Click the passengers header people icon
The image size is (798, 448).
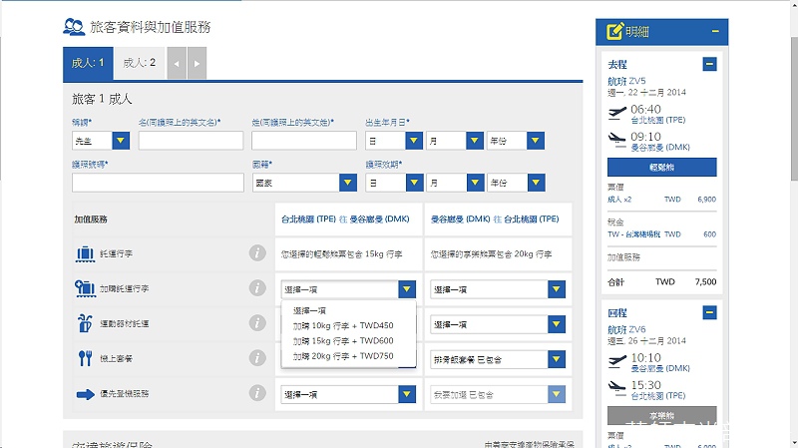coord(74,27)
